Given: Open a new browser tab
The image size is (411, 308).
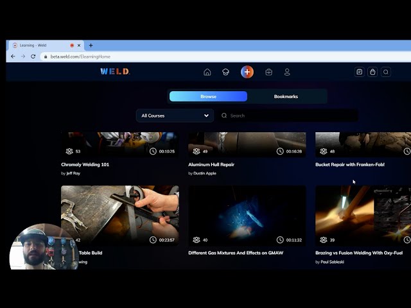Looking at the screenshot, I should pos(91,46).
